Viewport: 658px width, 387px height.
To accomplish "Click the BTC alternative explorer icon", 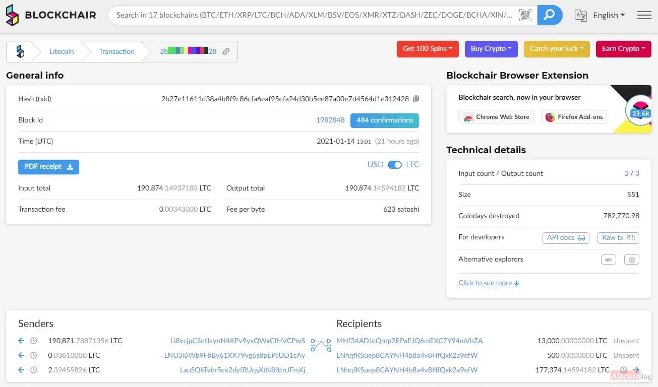I will [609, 260].
